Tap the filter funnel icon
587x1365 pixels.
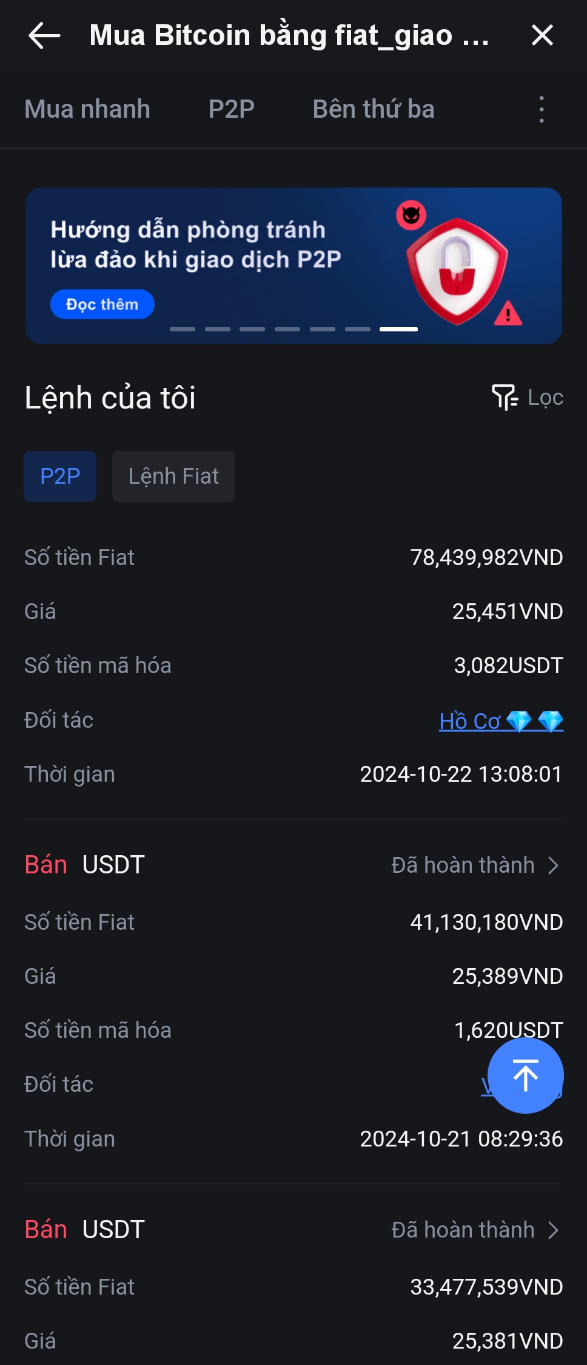click(504, 398)
